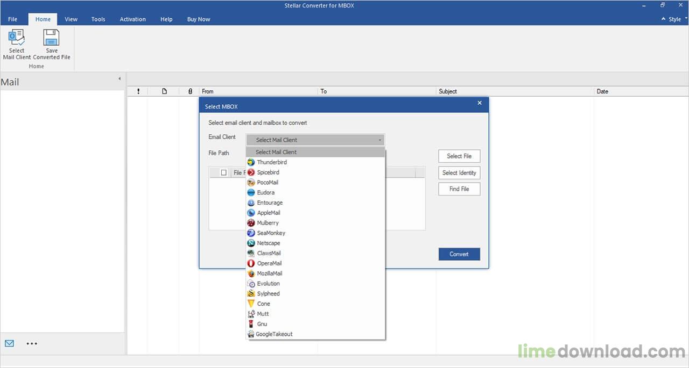Open the Activation tab
Image resolution: width=689 pixels, height=368 pixels.
pyautogui.click(x=133, y=19)
